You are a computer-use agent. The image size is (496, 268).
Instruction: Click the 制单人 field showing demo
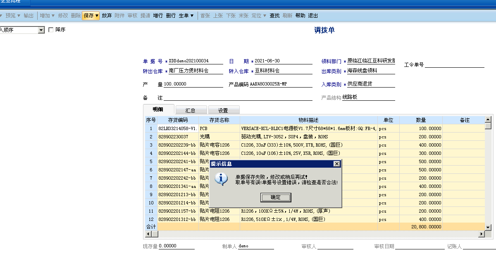(x=256, y=246)
